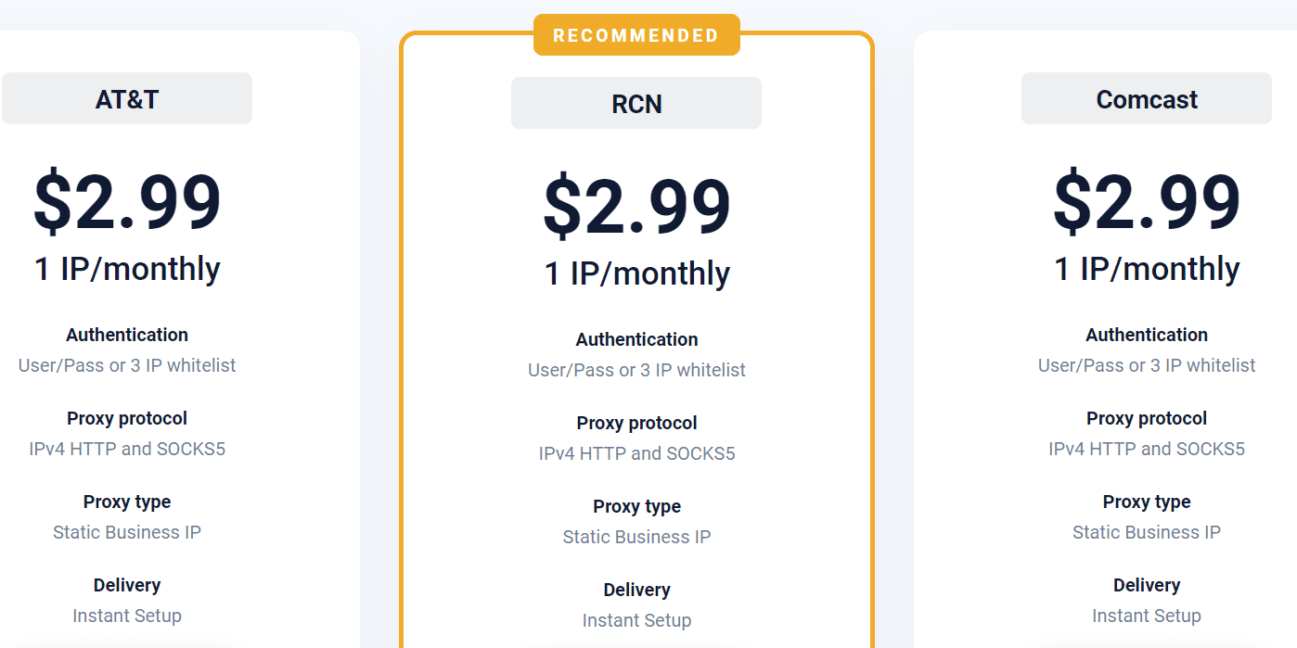Click the orange RECOMMENDED badge
Screen dimensions: 1297x648
(636, 35)
